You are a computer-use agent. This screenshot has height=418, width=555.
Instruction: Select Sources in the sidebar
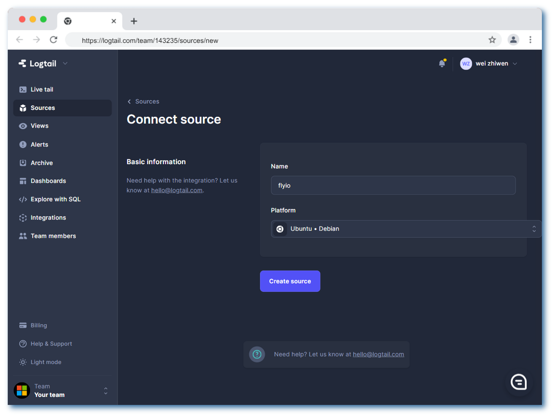click(x=62, y=108)
